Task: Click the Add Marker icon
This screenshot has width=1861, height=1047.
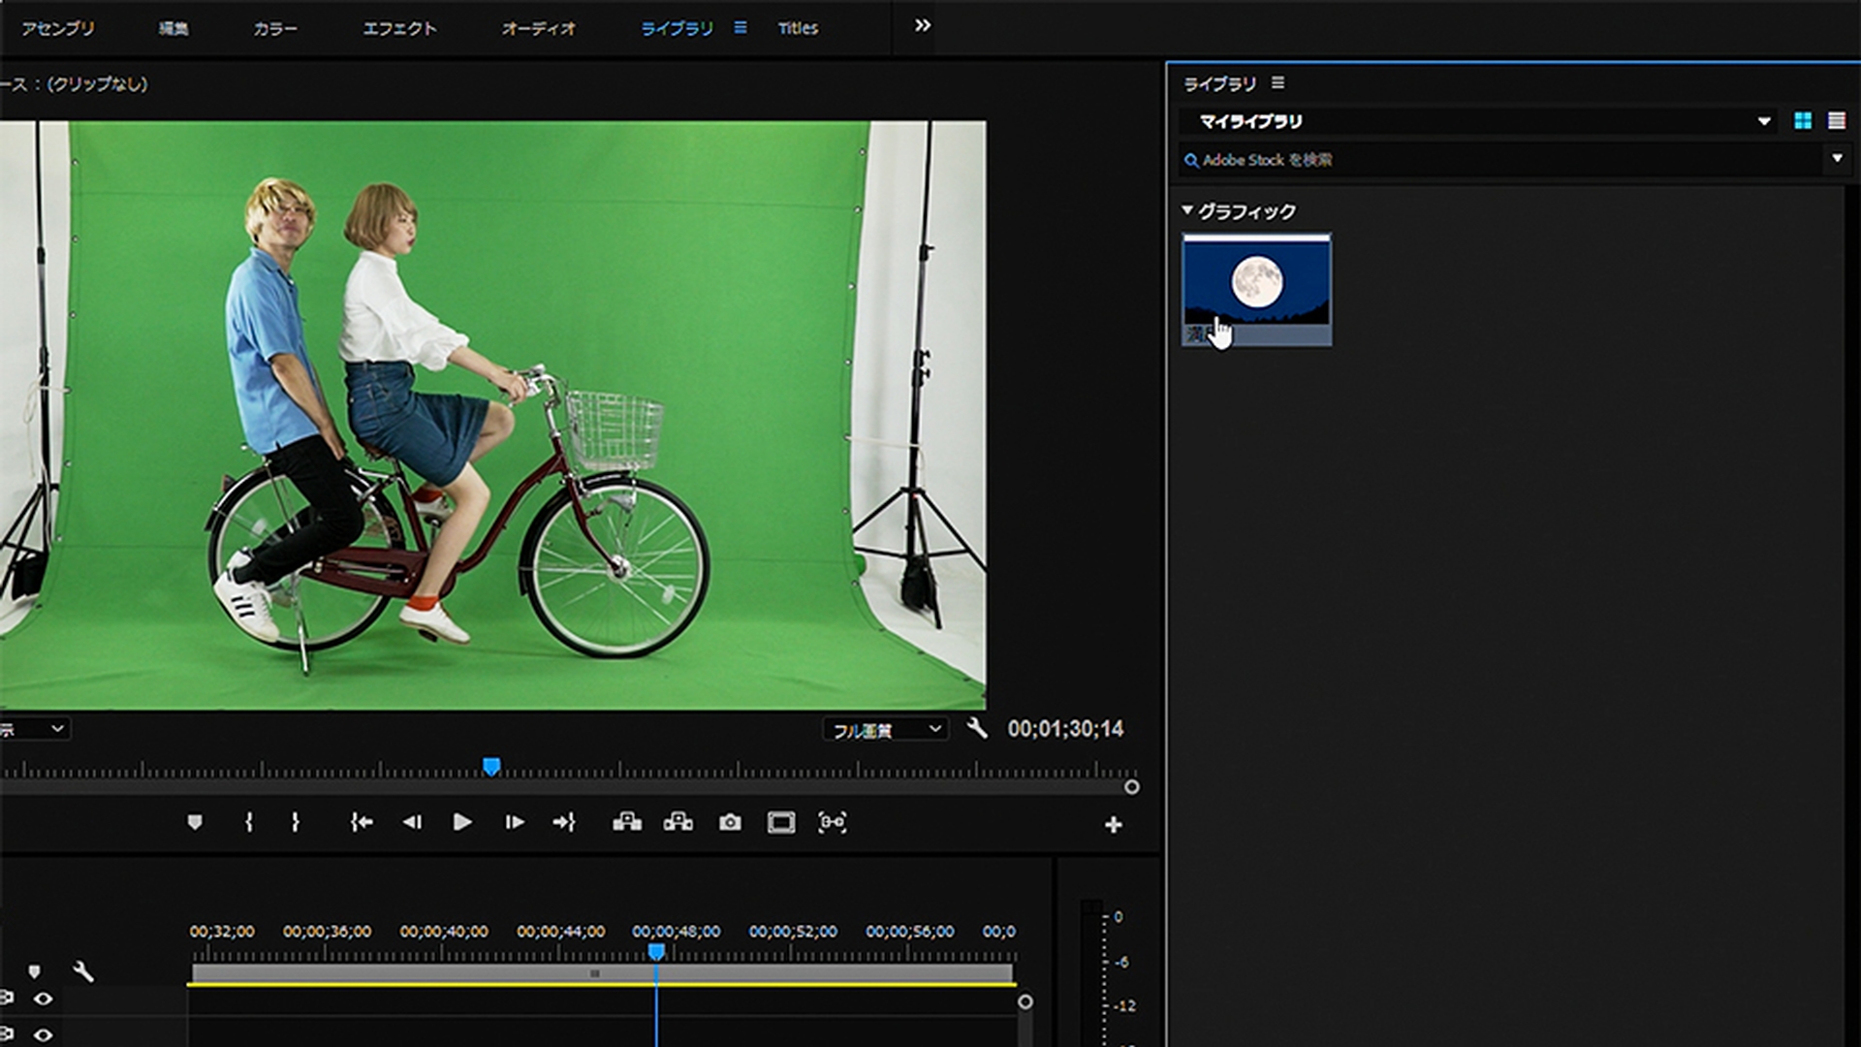Action: [x=195, y=823]
